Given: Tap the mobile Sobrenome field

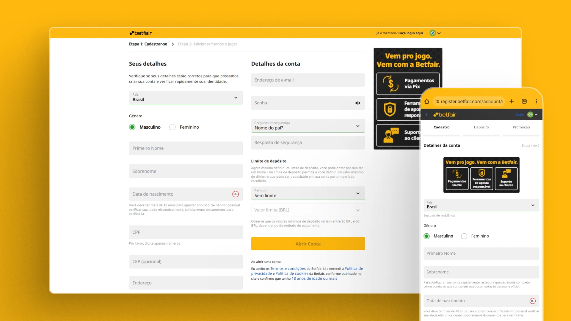Looking at the screenshot, I should tap(481, 272).
